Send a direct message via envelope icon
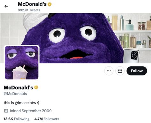The width and height of the screenshot is (151, 123). click(120, 71)
